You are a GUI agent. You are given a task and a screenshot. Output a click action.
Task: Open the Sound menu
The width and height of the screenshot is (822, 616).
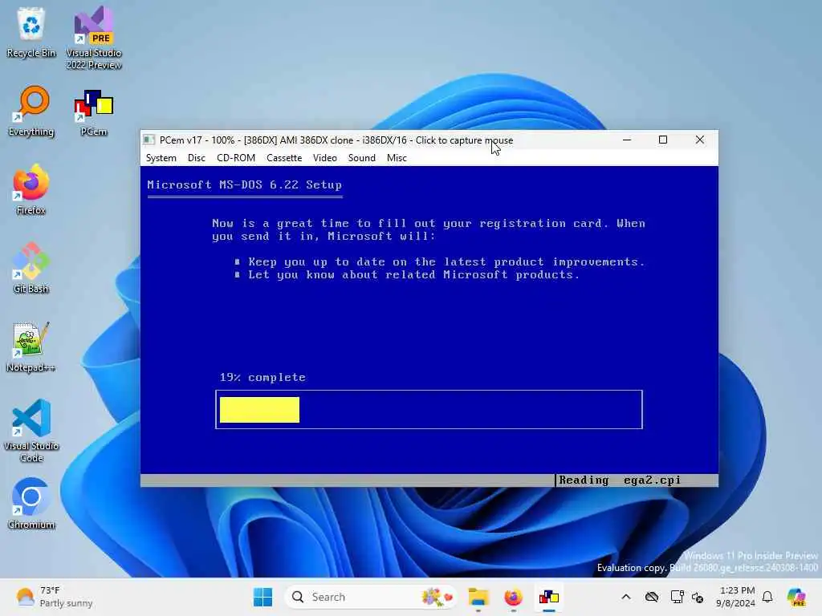click(362, 158)
